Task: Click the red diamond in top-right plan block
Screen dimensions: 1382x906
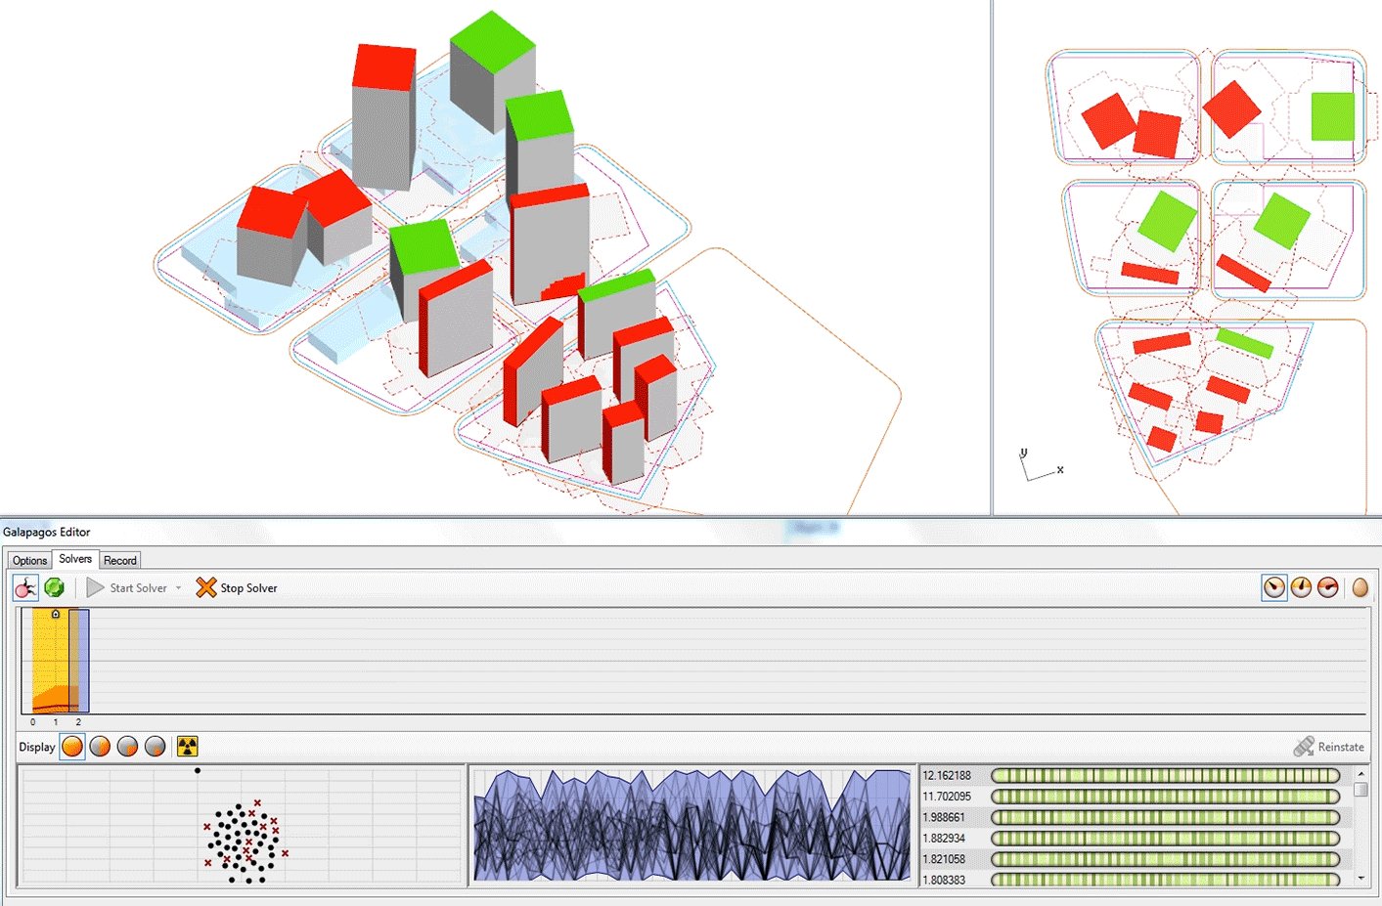Action: pos(1231,108)
